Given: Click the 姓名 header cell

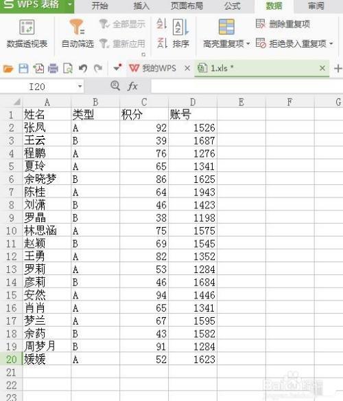Looking at the screenshot, I should point(47,114).
